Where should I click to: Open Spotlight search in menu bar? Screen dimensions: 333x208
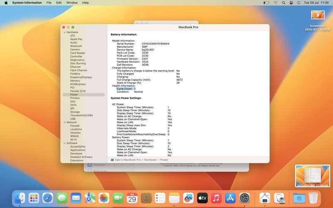pos(283,3)
